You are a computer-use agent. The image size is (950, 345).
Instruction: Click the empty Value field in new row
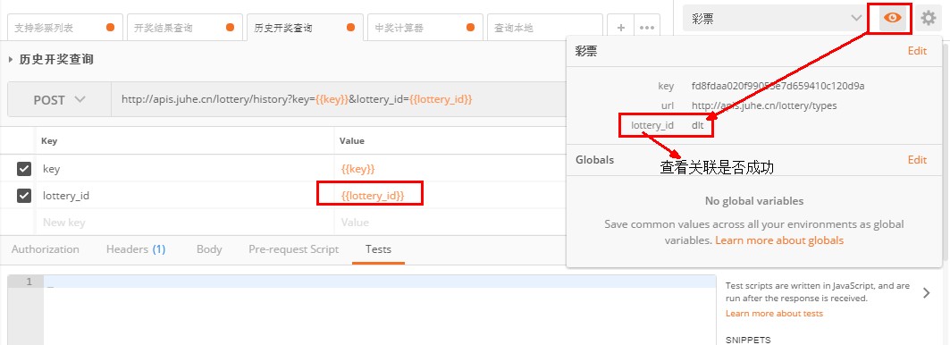coord(450,223)
